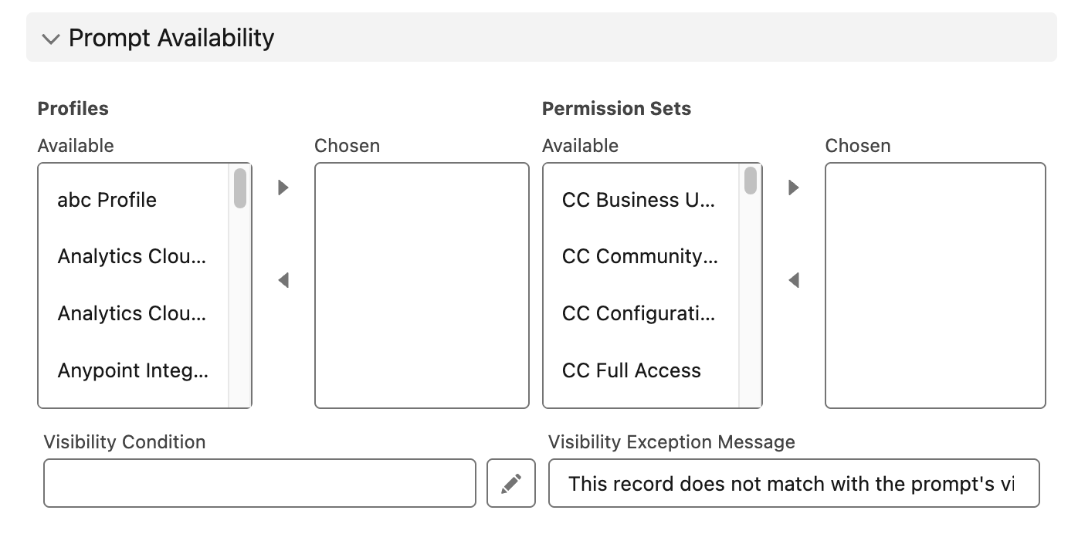Move selected permission set to Chosen
The width and height of the screenshot is (1078, 534).
(x=793, y=188)
